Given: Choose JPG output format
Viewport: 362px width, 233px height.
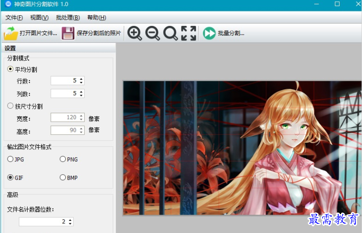Looking at the screenshot, I should tap(10, 159).
